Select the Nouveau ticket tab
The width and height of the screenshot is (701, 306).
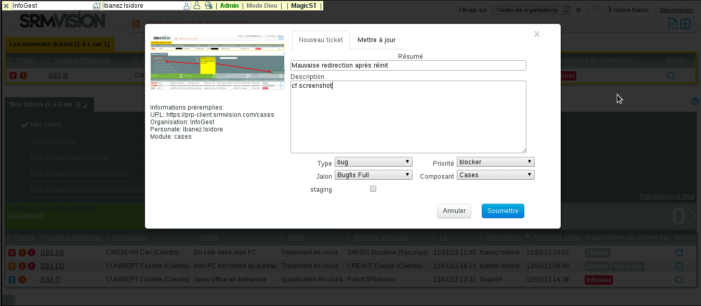pos(321,40)
